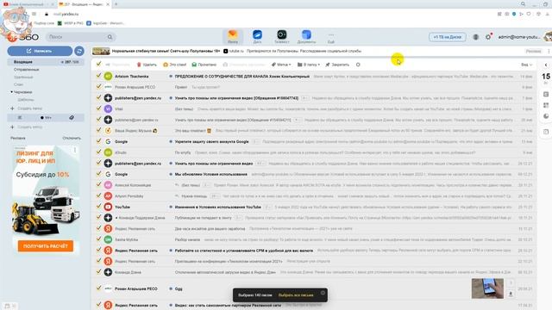Open the ad banner three-dot menu

point(549,52)
